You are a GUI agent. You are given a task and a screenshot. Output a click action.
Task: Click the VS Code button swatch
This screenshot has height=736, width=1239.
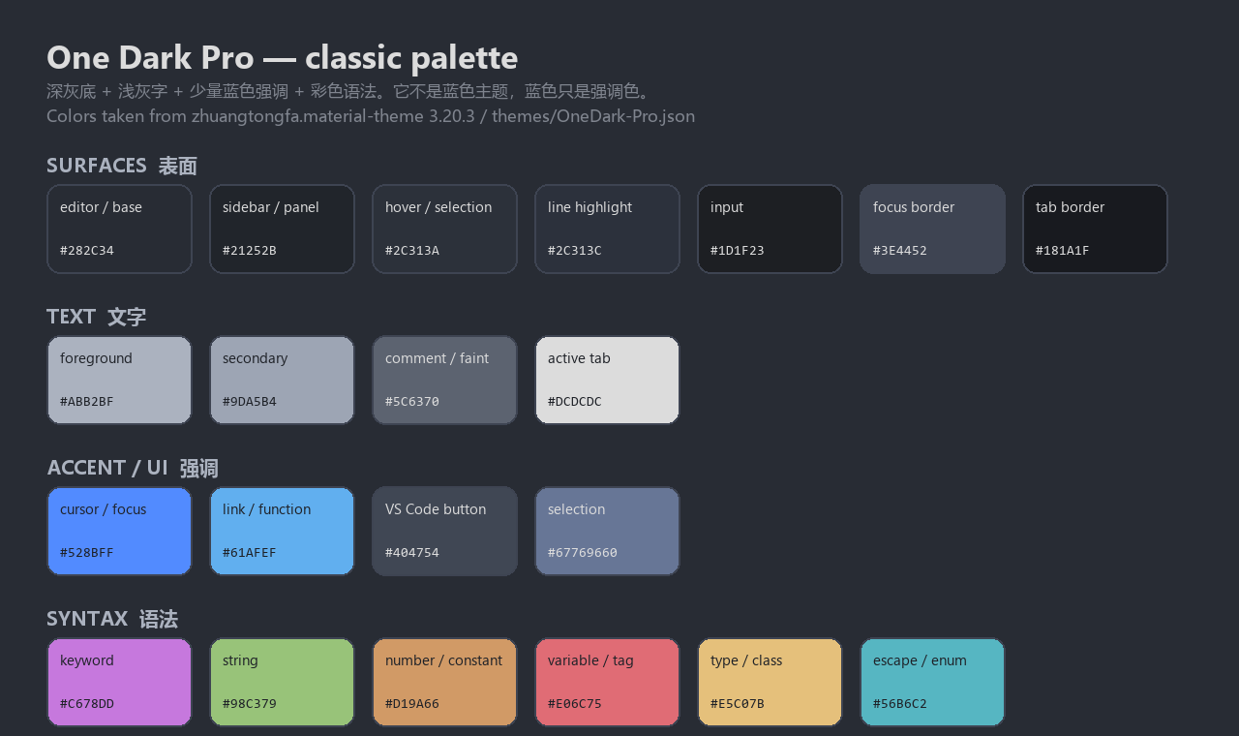[x=444, y=531]
